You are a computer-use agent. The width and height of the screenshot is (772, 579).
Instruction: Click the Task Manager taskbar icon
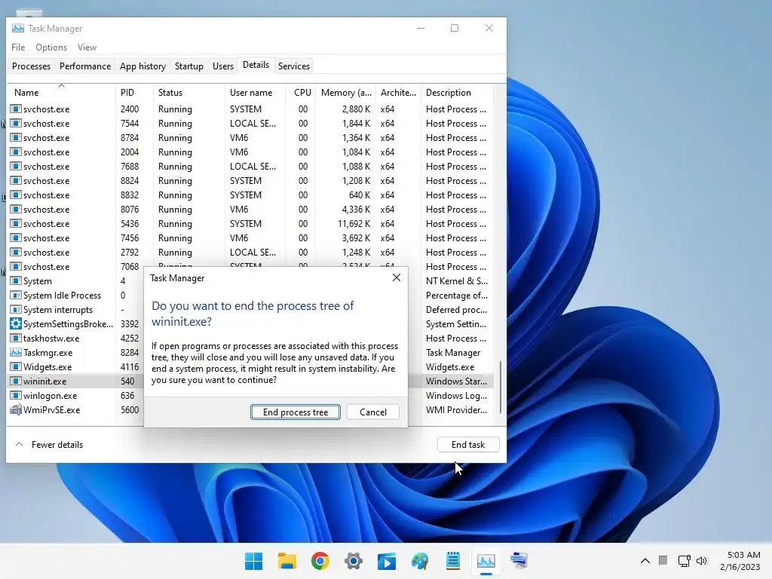[x=486, y=561]
